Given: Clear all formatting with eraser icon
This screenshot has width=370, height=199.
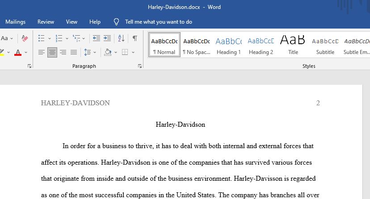Looking at the screenshot, I should pyautogui.click(x=25, y=38).
